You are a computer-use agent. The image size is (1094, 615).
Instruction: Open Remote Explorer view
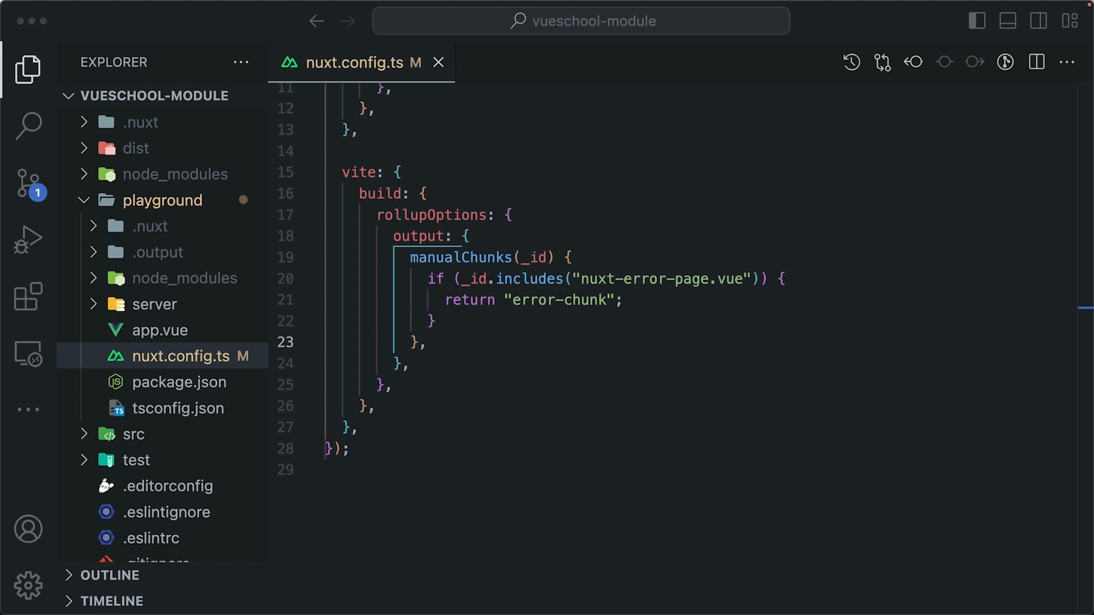click(x=28, y=354)
